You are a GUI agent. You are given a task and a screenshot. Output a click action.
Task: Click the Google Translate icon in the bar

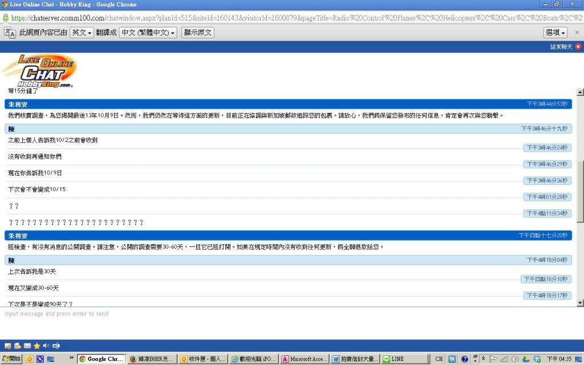(x=10, y=33)
